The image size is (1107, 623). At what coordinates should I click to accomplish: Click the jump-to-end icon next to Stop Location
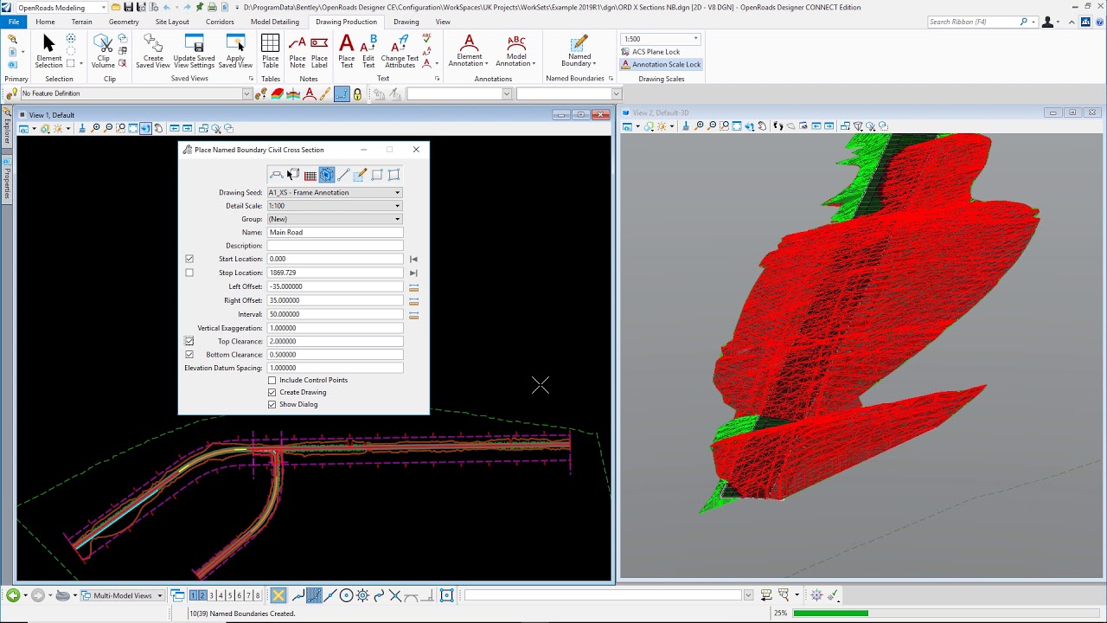click(413, 273)
